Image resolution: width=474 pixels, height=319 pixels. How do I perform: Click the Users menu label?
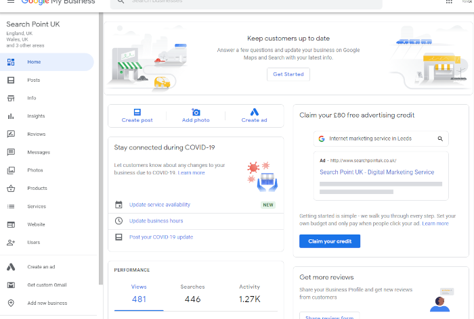pos(34,243)
